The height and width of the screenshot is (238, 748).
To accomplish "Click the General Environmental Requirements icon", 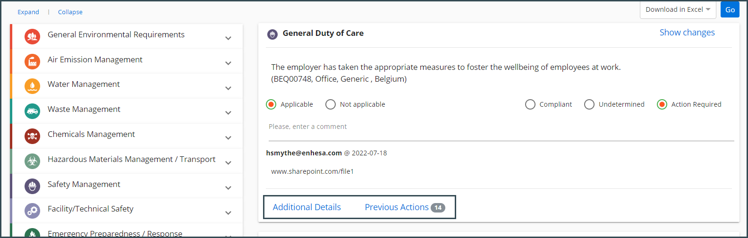I will 32,36.
